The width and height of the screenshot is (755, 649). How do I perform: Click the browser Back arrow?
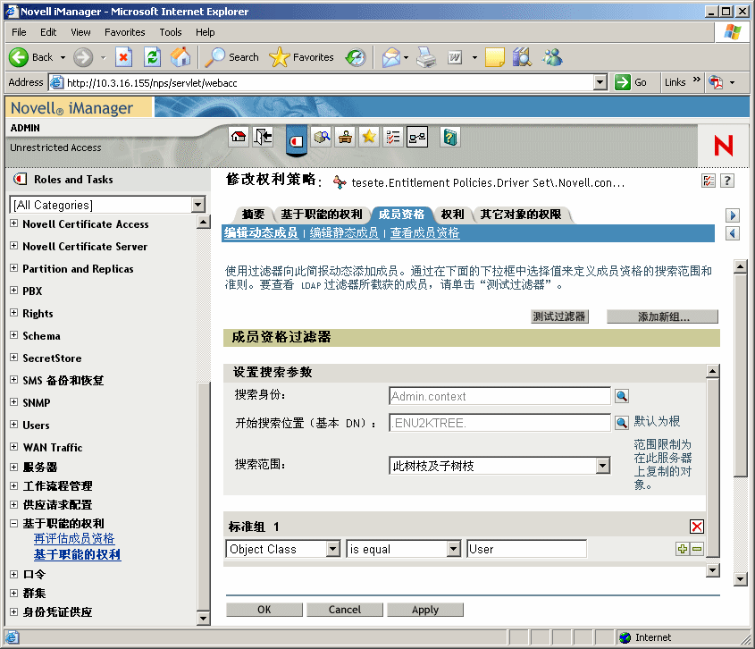coord(19,57)
